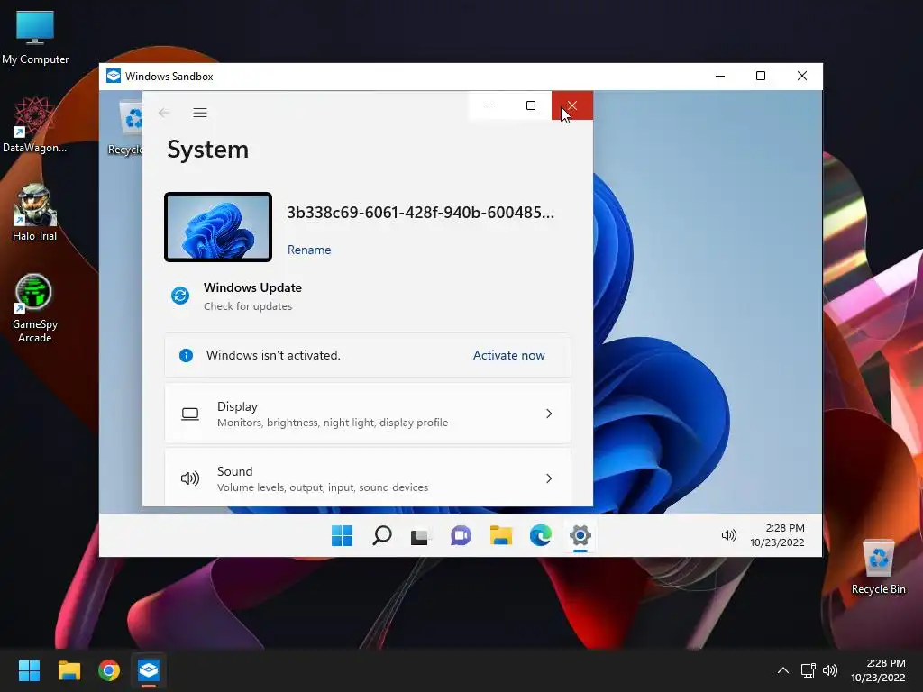Viewport: 923px width, 692px height.
Task: Select the My Computer desktop icon
Action: (x=35, y=36)
